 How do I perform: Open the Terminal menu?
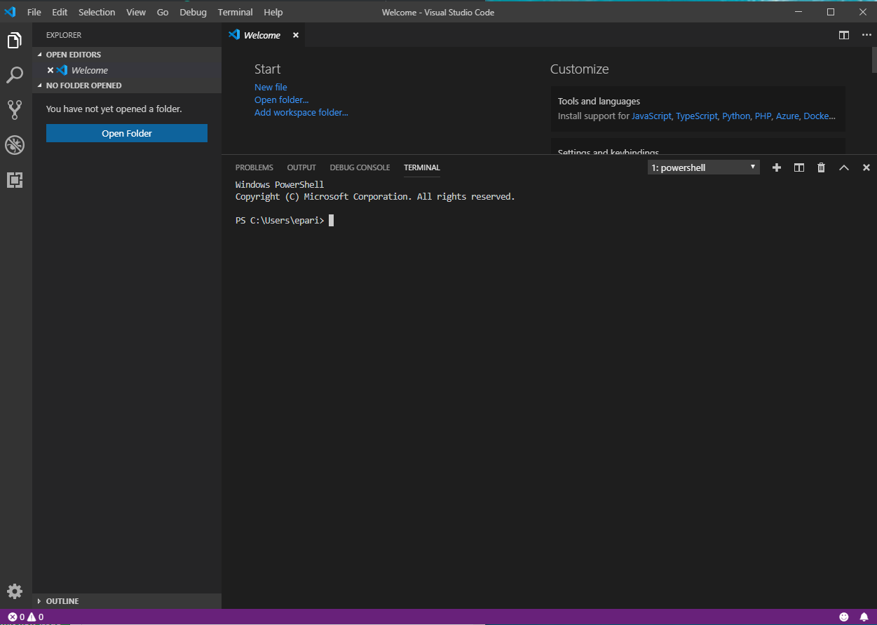click(236, 12)
